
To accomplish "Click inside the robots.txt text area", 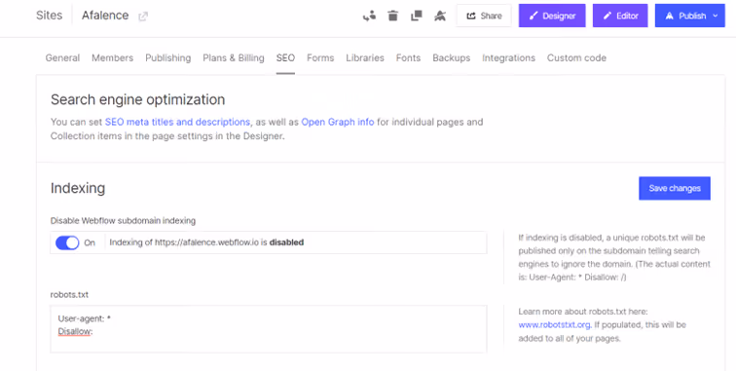I will 269,329.
